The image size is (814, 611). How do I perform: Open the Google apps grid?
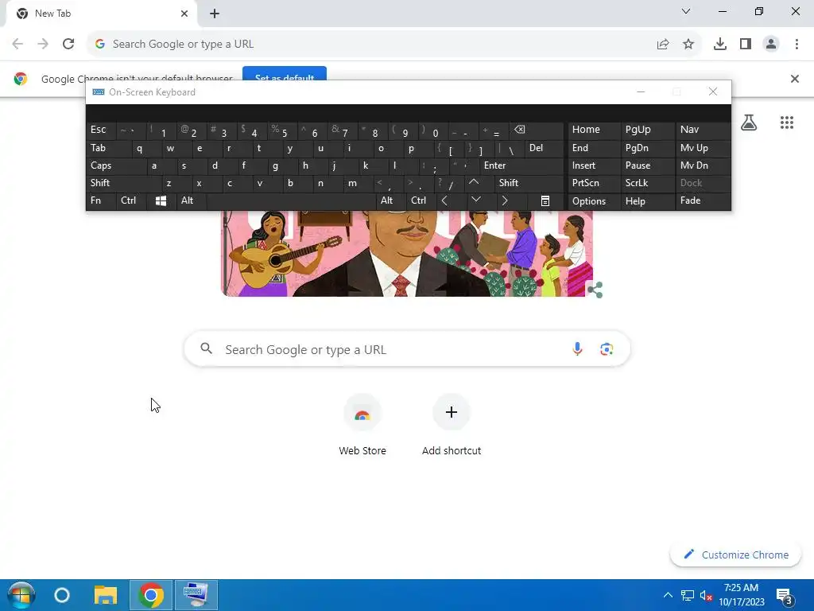tap(786, 123)
